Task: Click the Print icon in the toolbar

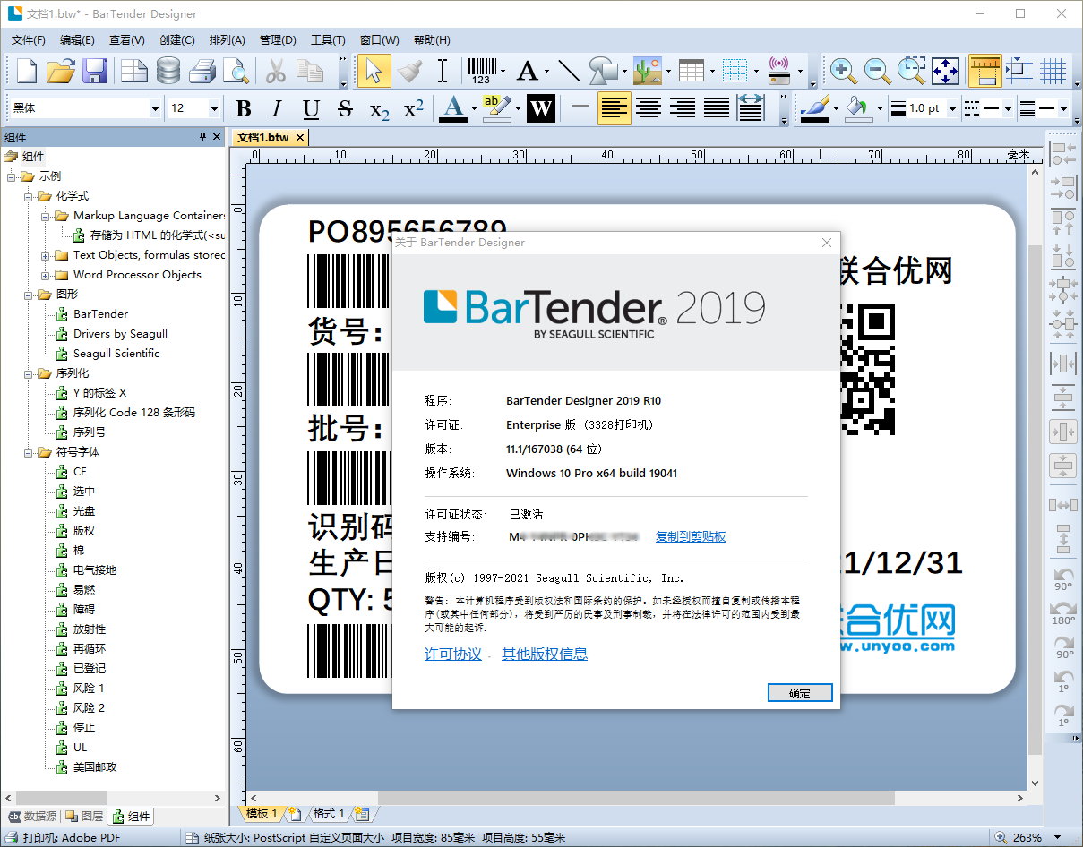Action: [202, 71]
